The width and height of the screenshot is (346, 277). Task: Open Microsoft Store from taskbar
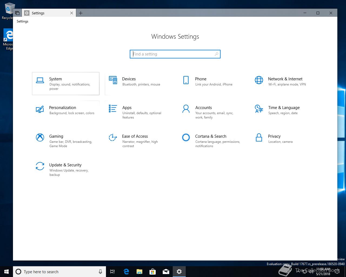(152, 272)
